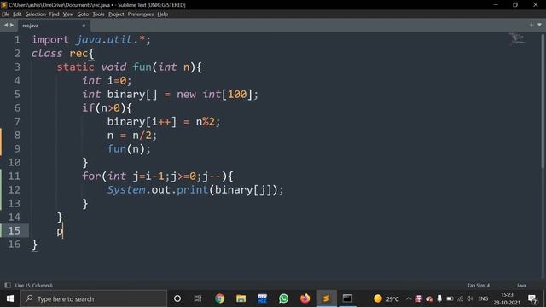Image resolution: width=546 pixels, height=307 pixels.
Task: Toggle the sidebar from status bar icon
Action: tap(8, 286)
